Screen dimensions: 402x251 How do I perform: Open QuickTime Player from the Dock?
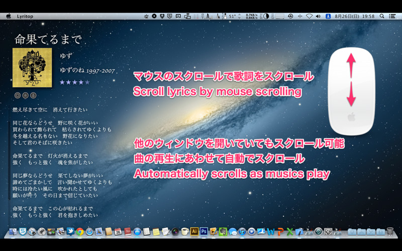(x=252, y=231)
